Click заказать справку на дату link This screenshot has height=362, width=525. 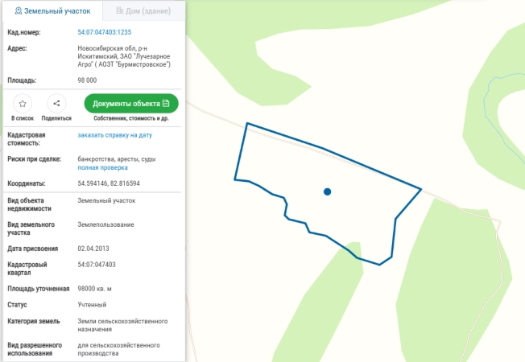[x=114, y=135]
